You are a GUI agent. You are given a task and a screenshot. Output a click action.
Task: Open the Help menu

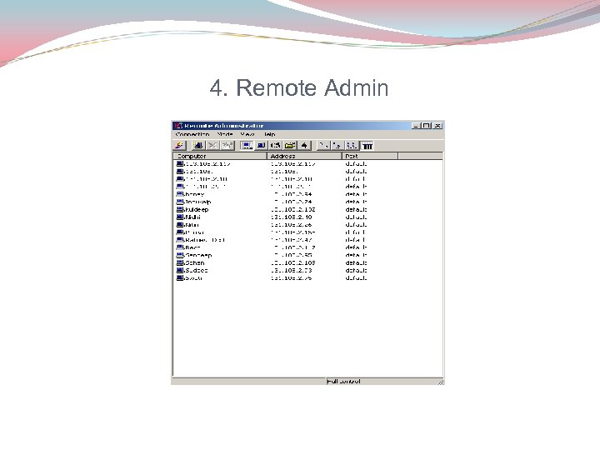(x=269, y=134)
